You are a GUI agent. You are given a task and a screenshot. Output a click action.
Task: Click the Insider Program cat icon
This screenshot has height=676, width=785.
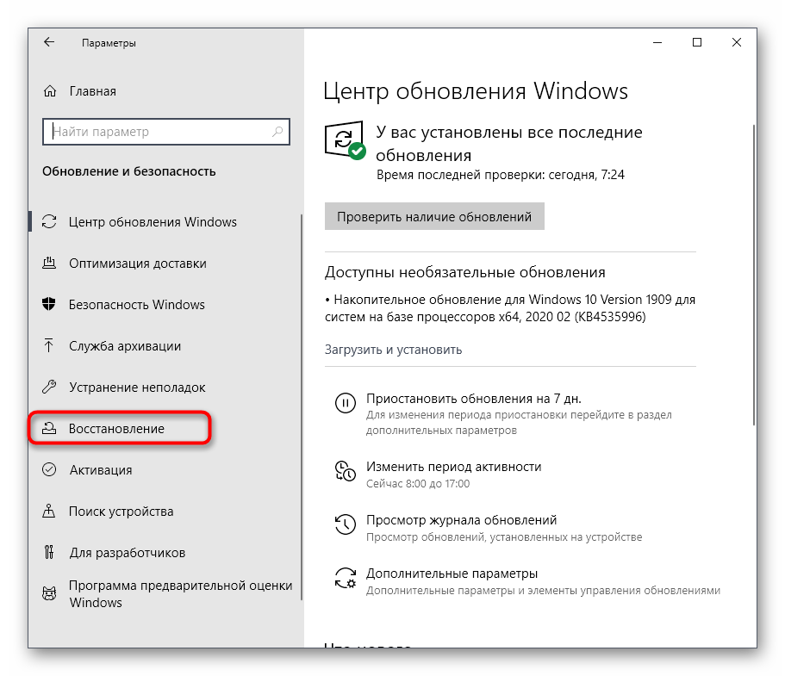pyautogui.click(x=49, y=593)
